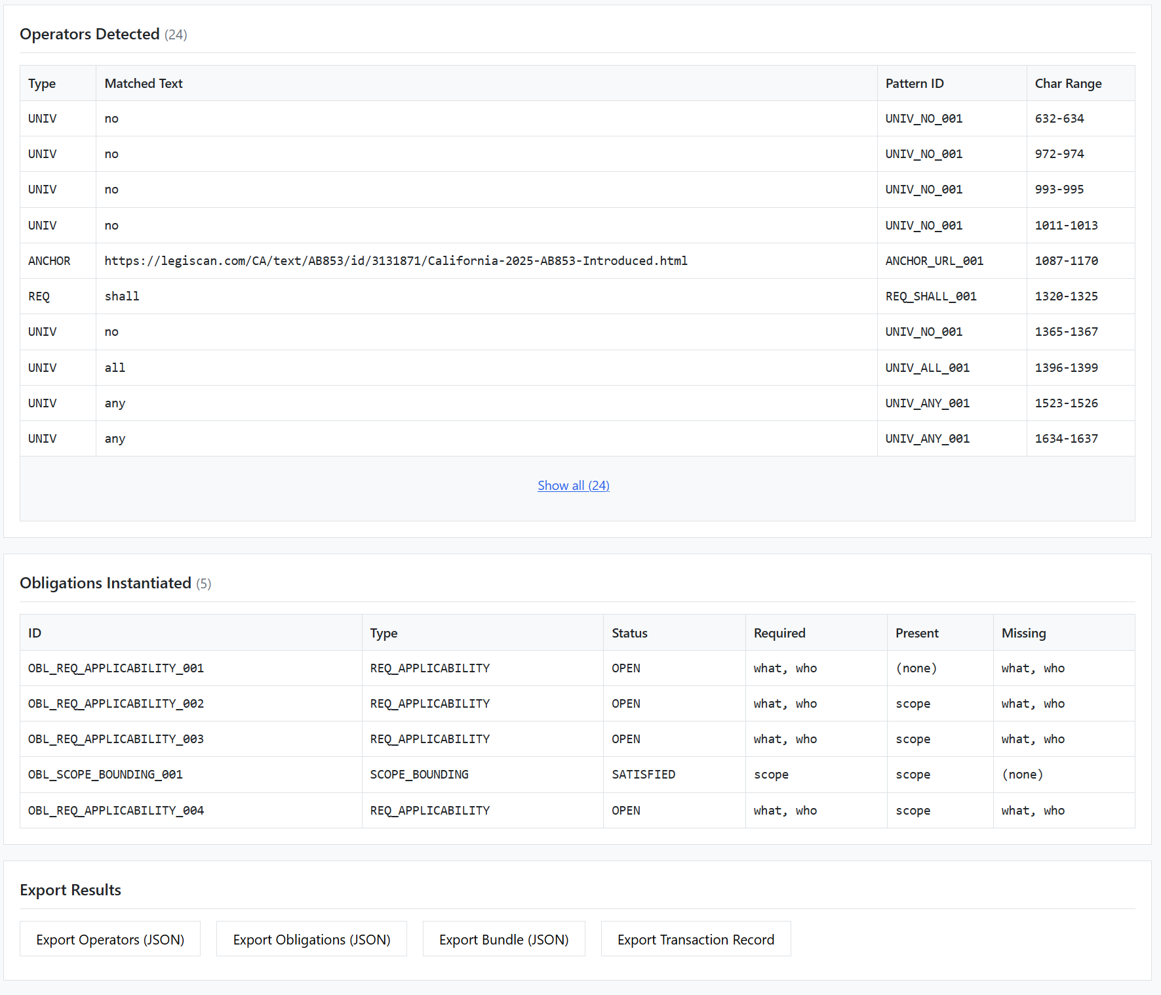Export Obligations (JSON)
Viewport: 1161px width, 995px height.
(311, 939)
